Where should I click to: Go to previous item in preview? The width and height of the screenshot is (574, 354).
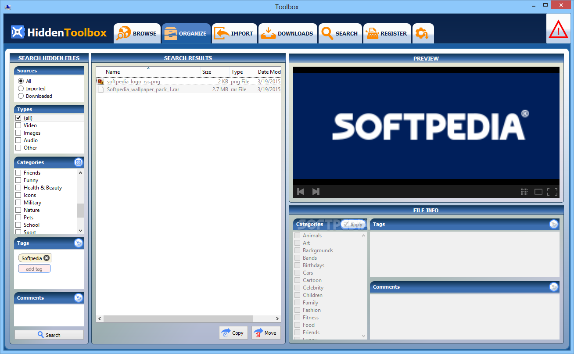coord(301,192)
